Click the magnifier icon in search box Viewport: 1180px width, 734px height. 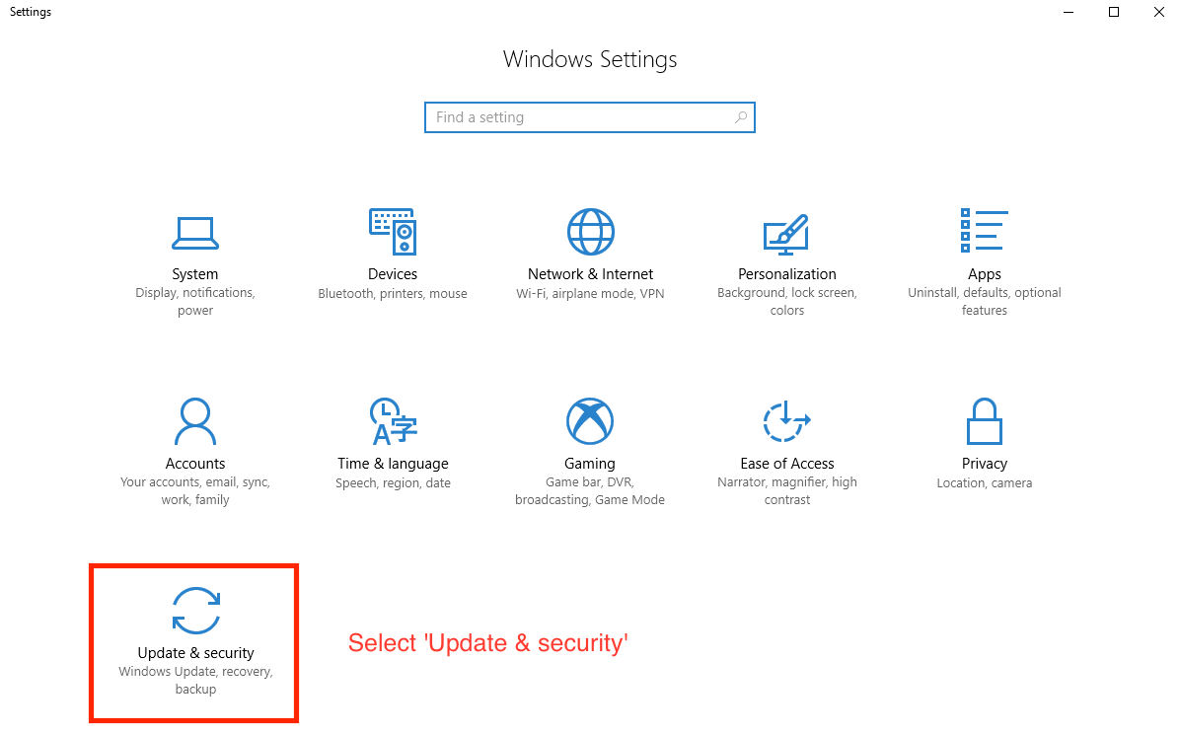(x=741, y=117)
